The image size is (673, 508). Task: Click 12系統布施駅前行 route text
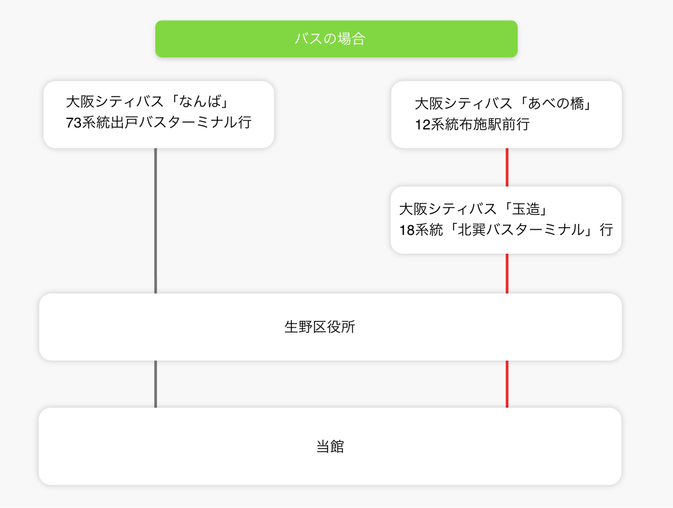(472, 124)
